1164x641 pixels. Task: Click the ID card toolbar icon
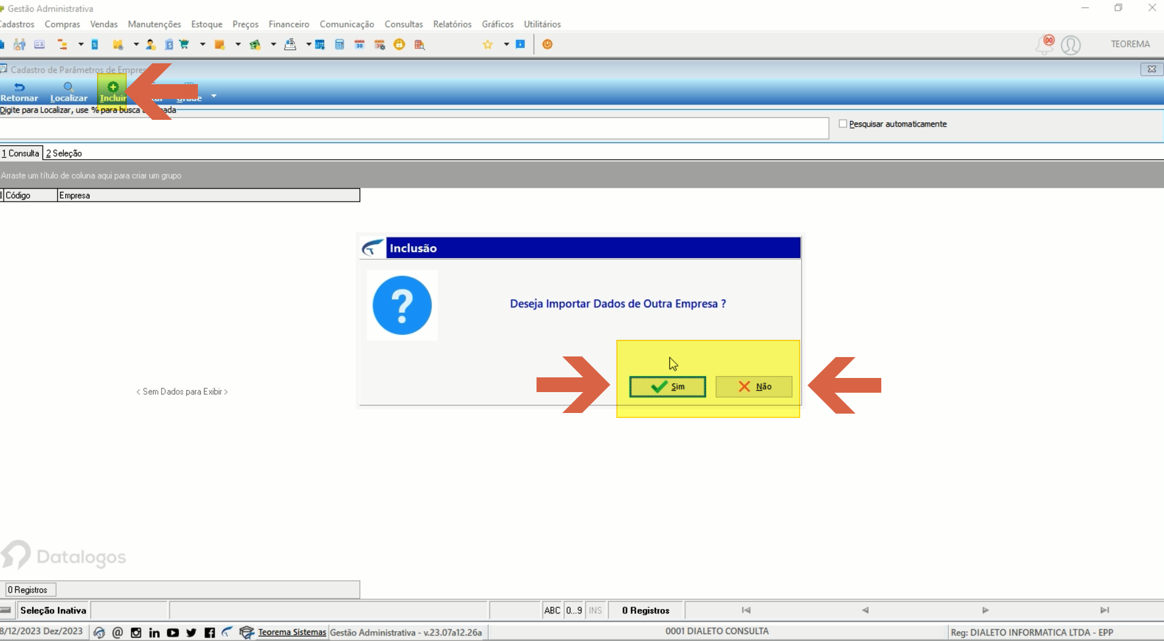[x=39, y=44]
